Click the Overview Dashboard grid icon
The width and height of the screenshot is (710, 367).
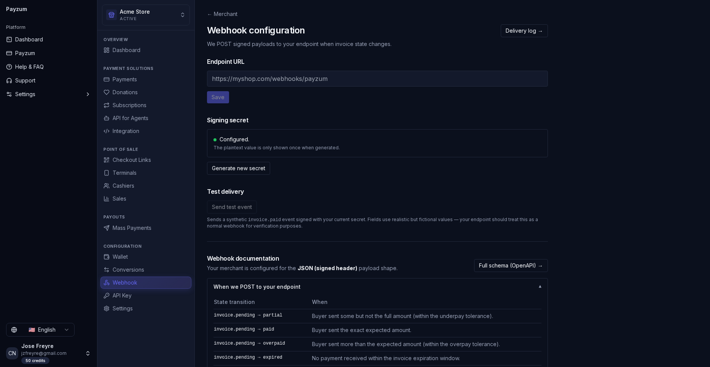[x=107, y=50]
